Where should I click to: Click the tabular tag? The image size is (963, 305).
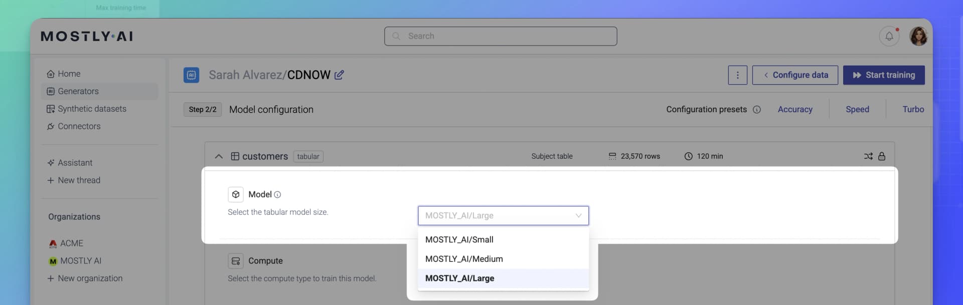point(308,156)
